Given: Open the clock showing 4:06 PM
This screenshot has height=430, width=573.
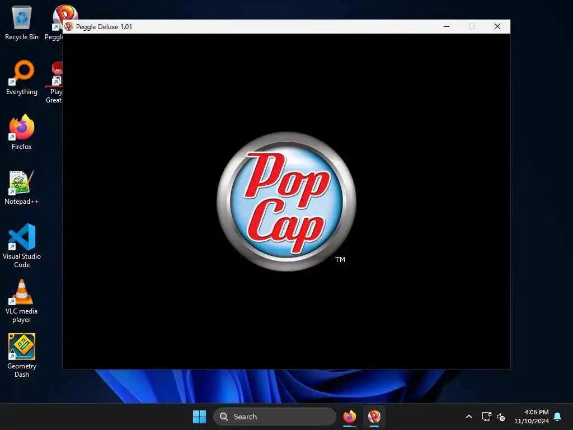Looking at the screenshot, I should pos(532,417).
